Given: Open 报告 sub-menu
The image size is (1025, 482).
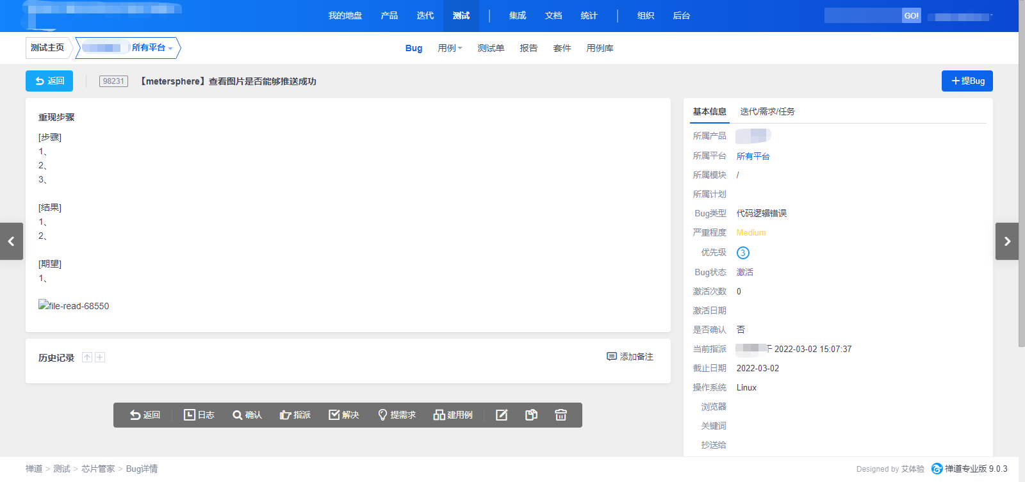Looking at the screenshot, I should tap(529, 48).
